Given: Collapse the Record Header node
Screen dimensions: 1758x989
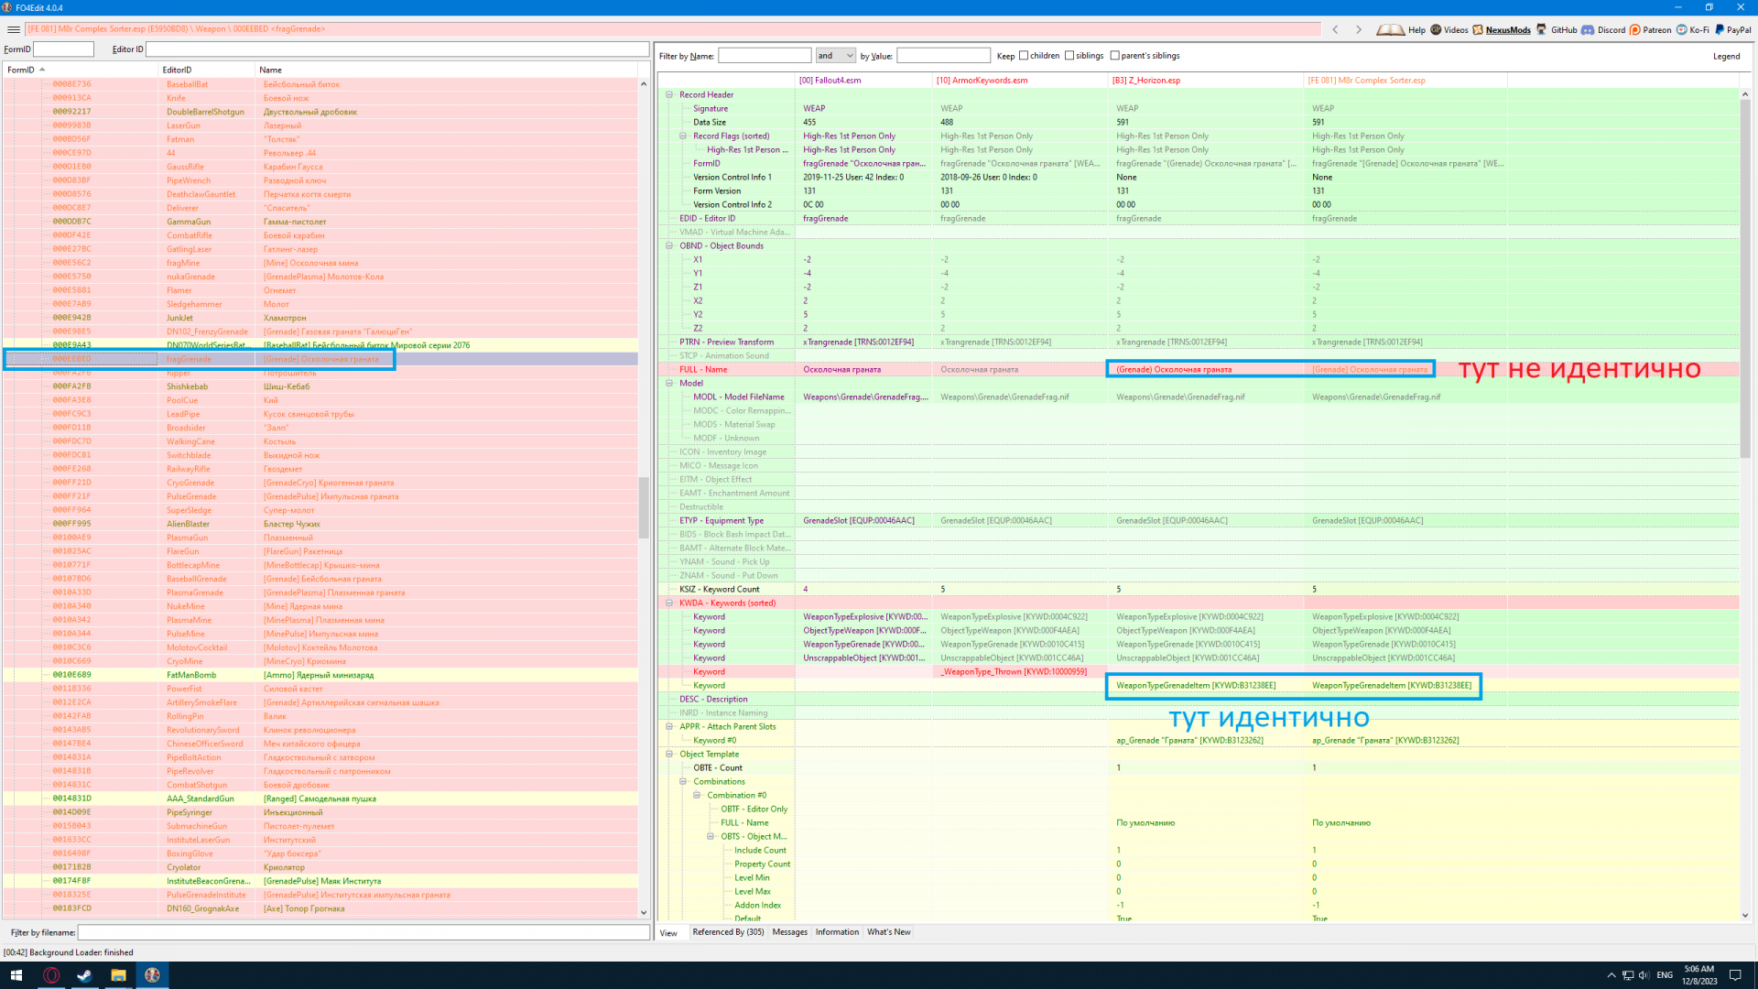Looking at the screenshot, I should (669, 94).
